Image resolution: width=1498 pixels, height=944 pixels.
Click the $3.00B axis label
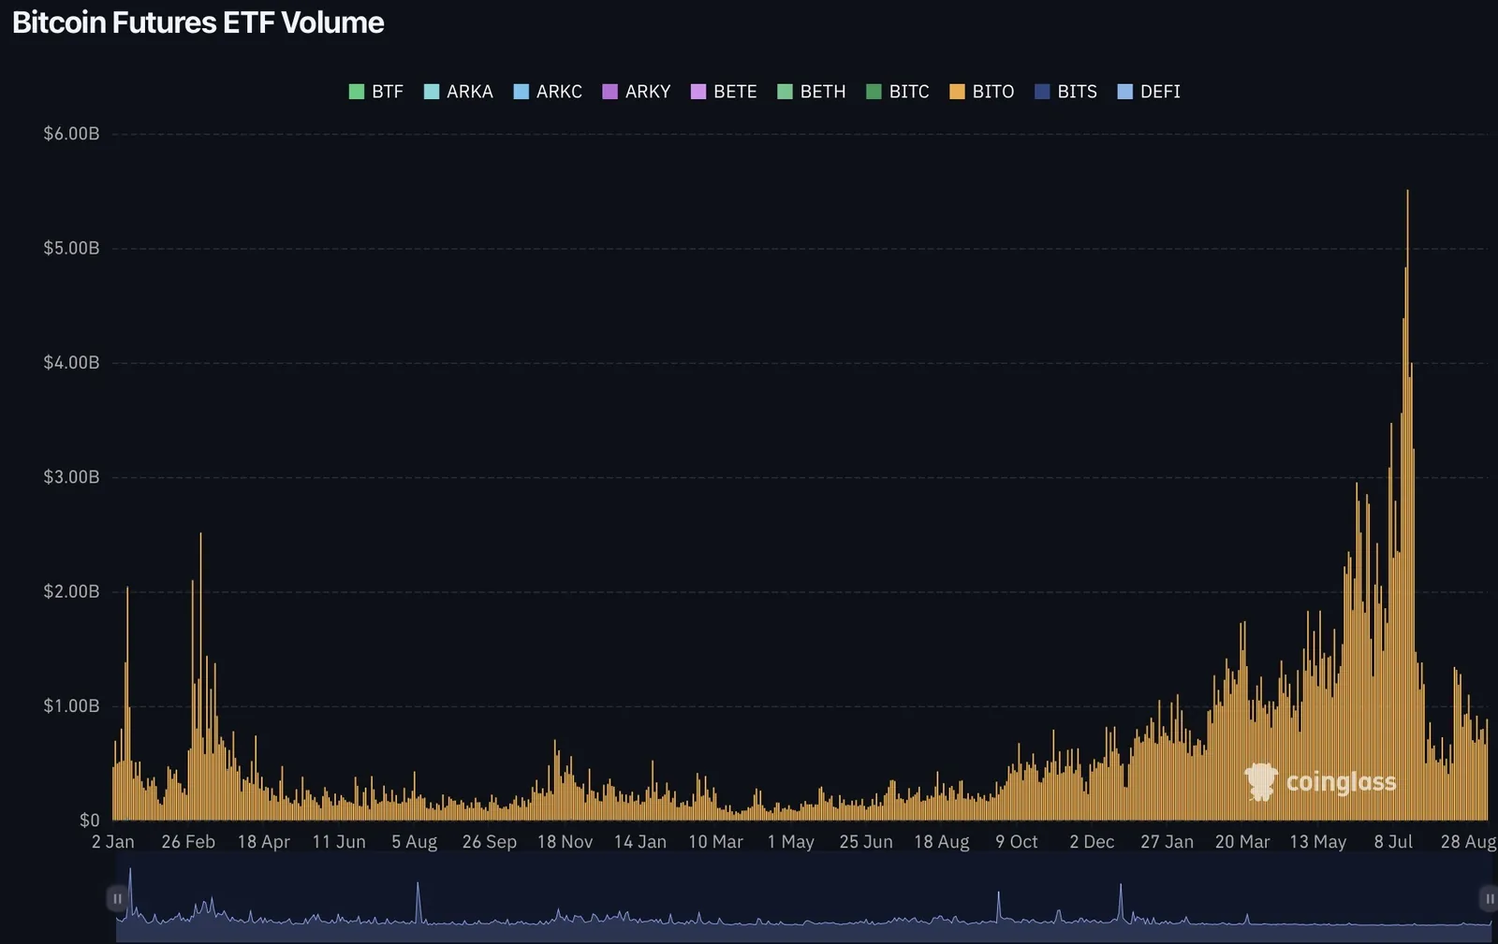tap(71, 477)
